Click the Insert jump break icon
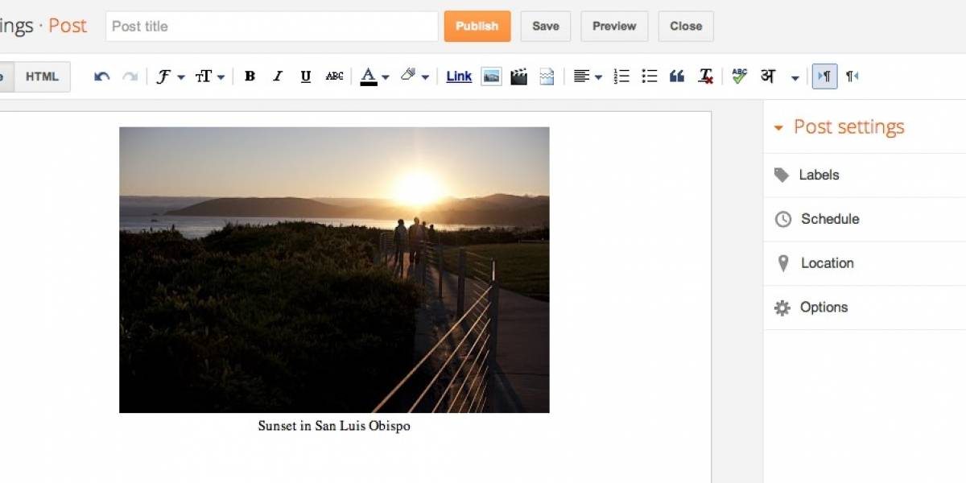The height and width of the screenshot is (483, 966). click(x=547, y=76)
